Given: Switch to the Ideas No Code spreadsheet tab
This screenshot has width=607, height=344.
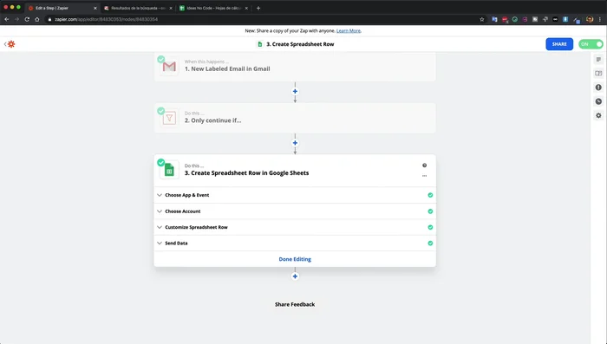Looking at the screenshot, I should [213, 8].
